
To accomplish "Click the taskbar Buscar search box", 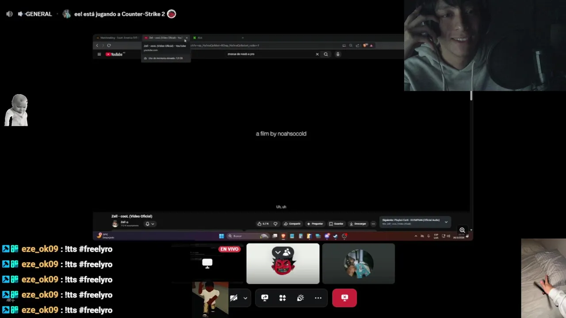I will tap(248, 236).
